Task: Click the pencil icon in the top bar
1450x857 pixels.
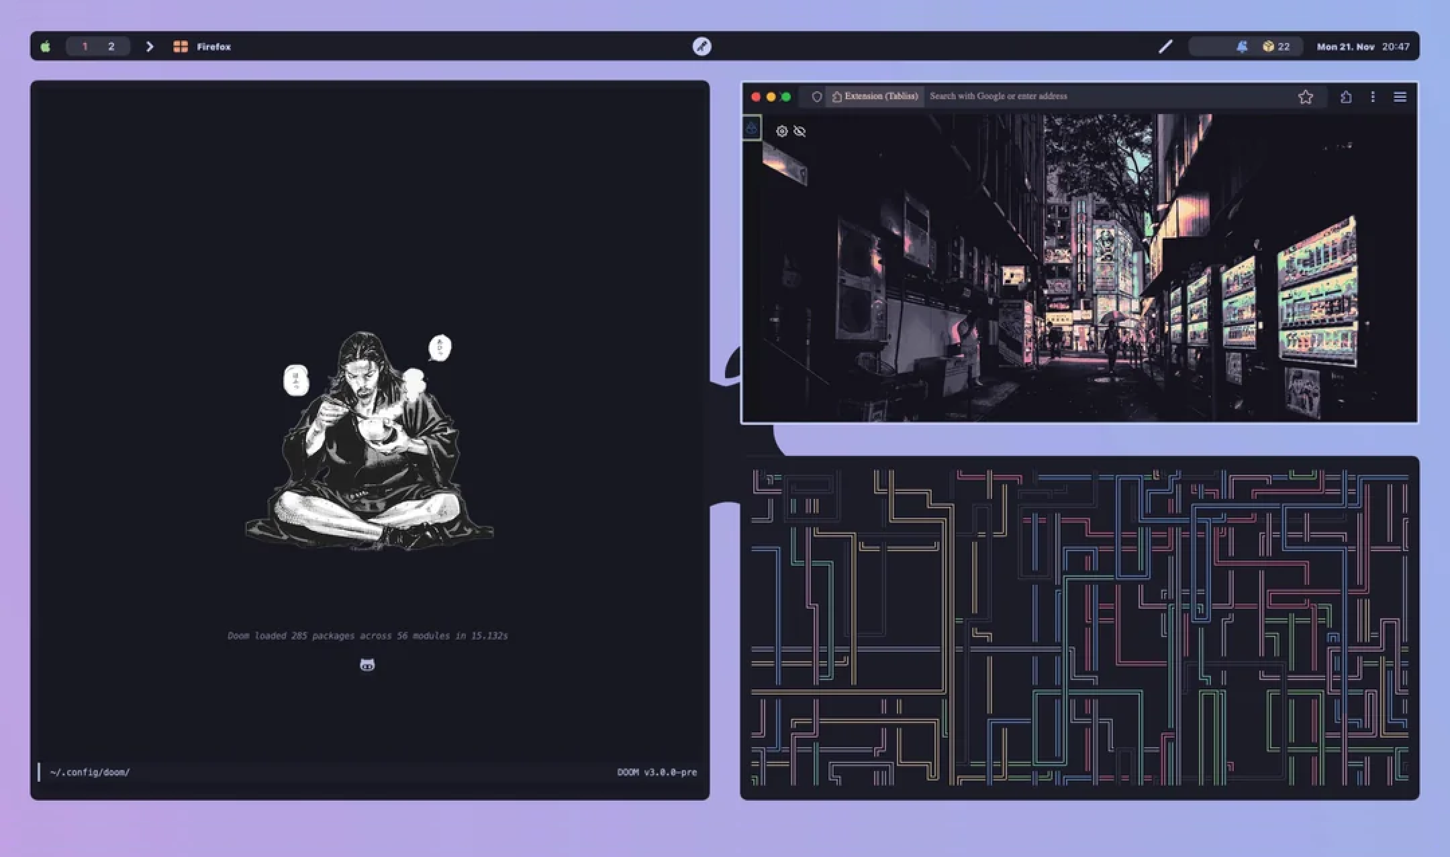Action: tap(1165, 46)
